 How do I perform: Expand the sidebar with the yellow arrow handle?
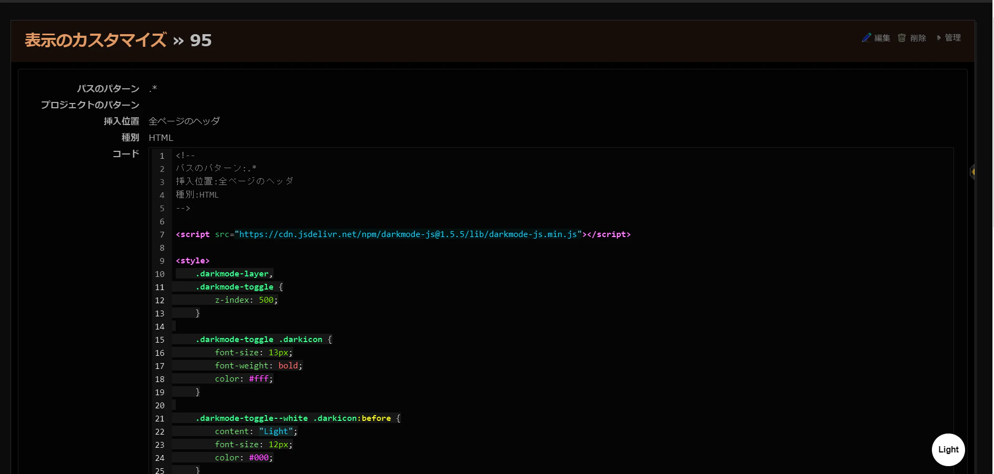coord(972,172)
